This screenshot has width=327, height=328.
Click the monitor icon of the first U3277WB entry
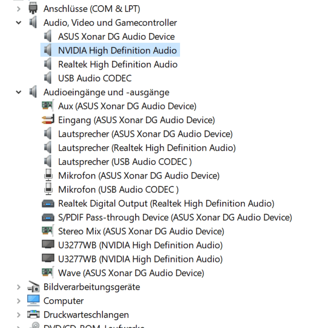pos(48,245)
